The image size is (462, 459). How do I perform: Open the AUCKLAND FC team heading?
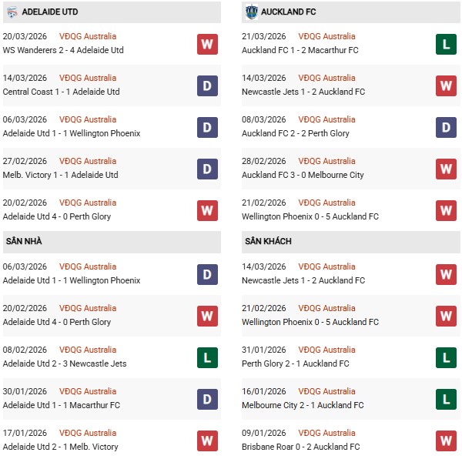pos(289,12)
